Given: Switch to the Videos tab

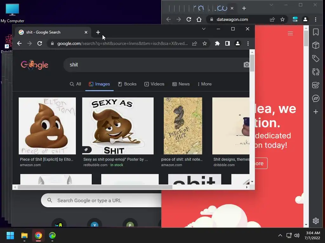Looking at the screenshot, I should click(155, 84).
